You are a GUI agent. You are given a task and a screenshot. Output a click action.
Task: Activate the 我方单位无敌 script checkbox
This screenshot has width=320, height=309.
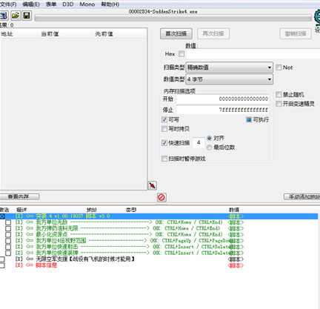pyautogui.click(x=8, y=222)
